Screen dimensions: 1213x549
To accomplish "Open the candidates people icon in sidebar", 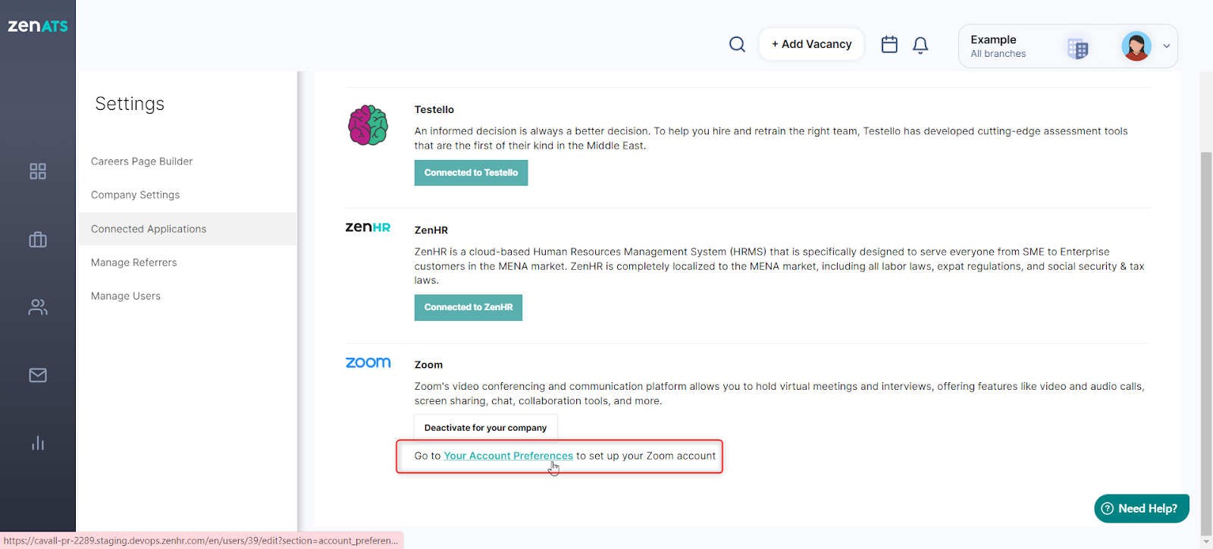I will pos(38,307).
